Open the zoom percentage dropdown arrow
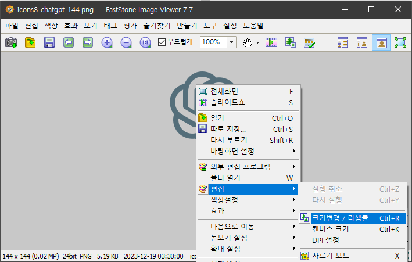 (231, 42)
